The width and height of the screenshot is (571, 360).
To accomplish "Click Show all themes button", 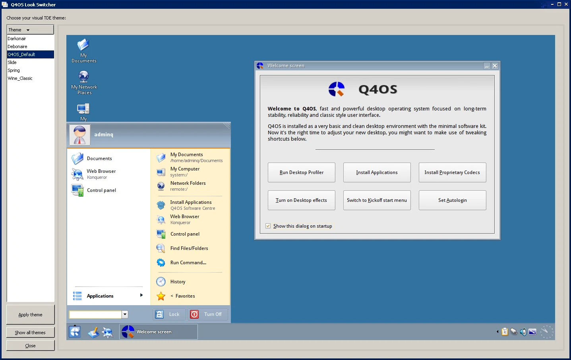I will (x=30, y=333).
